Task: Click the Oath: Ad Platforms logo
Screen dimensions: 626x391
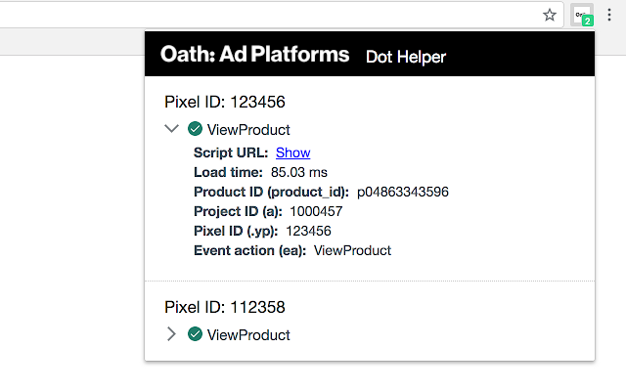Action: point(254,55)
